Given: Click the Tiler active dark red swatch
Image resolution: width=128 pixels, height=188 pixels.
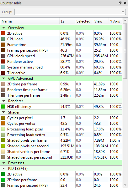Looking at the screenshot, I should tap(3, 73).
